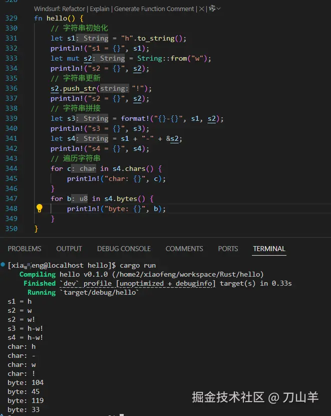Click the cargo run command in terminal
This screenshot has width=331, height=416.
[x=138, y=265]
